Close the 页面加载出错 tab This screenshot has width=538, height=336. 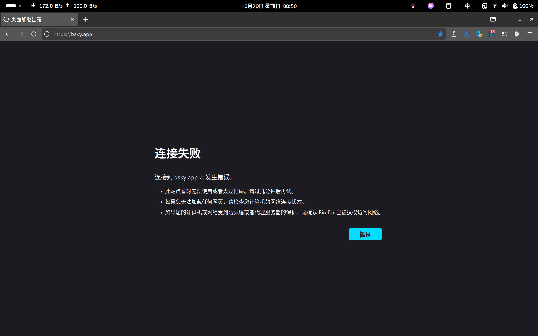tap(72, 19)
